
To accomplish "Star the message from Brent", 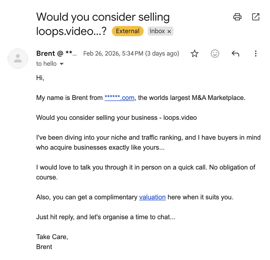I will [195, 54].
